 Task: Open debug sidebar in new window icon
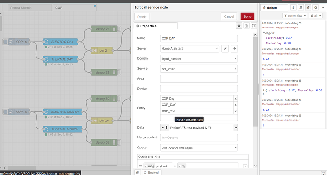tap(324, 173)
